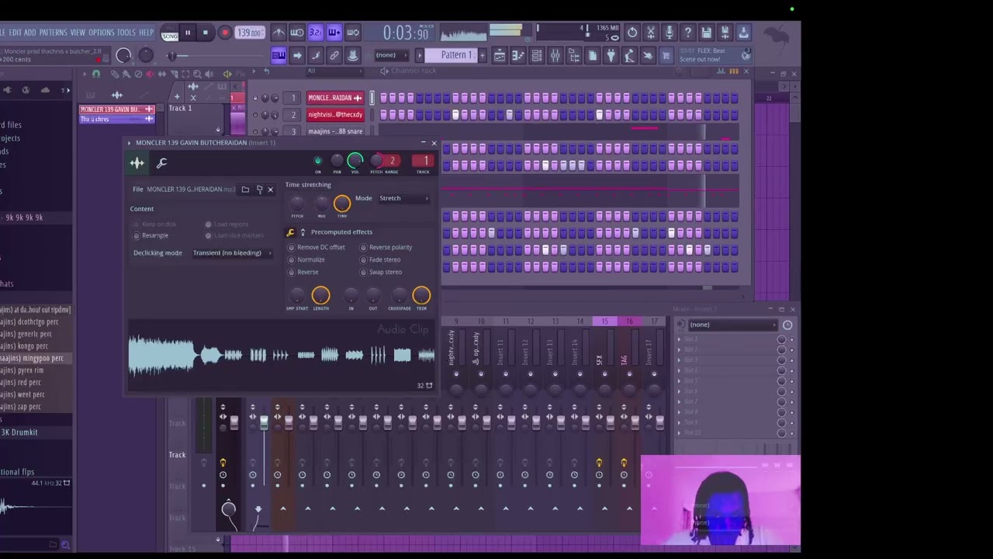Click the audio clip waveform preview

click(x=282, y=356)
